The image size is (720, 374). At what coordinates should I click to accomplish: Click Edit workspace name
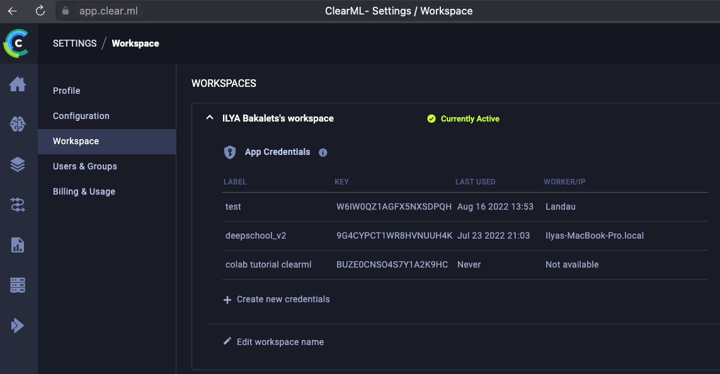(x=280, y=342)
